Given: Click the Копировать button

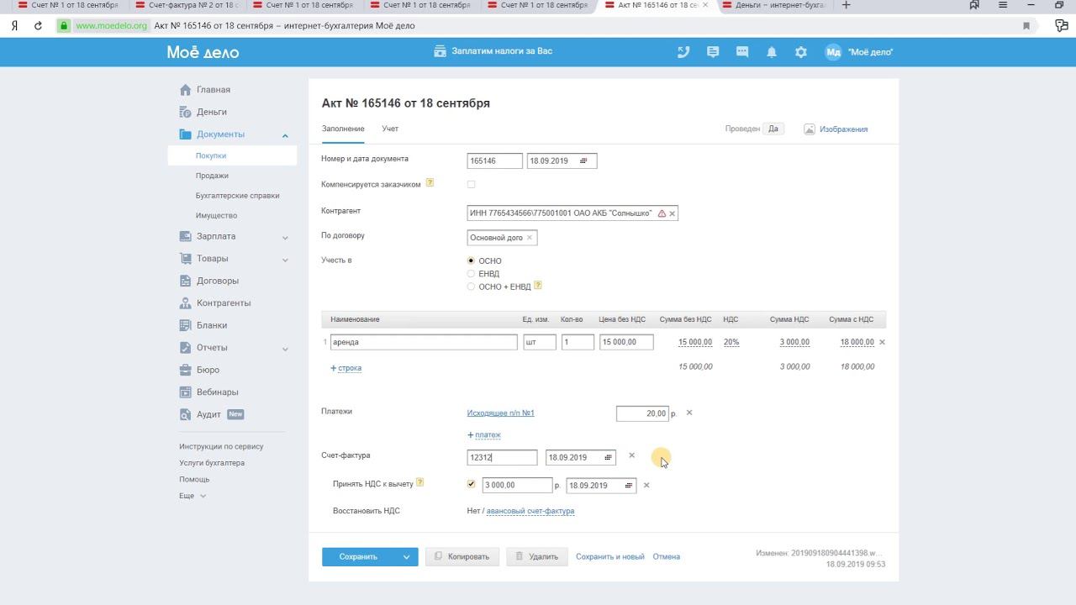Looking at the screenshot, I should click(462, 556).
